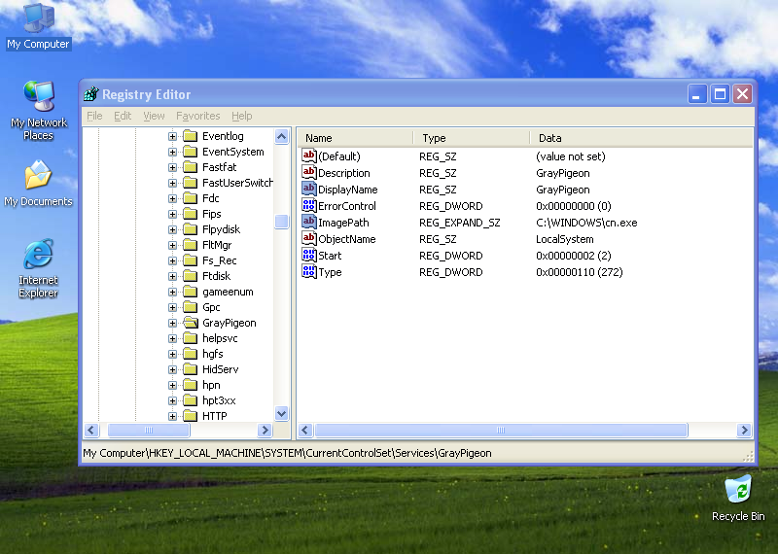Select the ObjectName string icon
The width and height of the screenshot is (778, 554).
click(308, 238)
